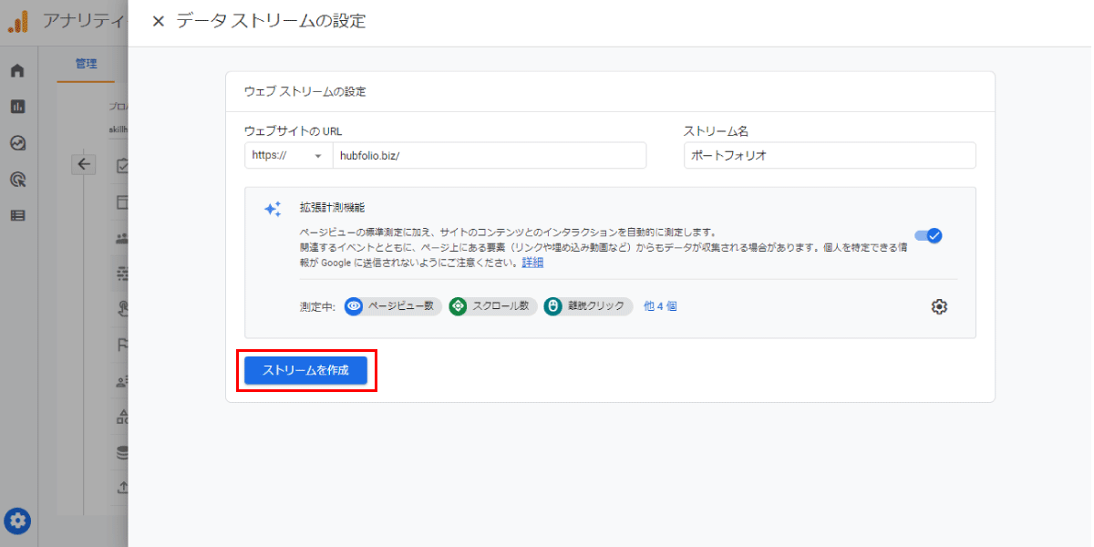This screenshot has height=547, width=1094.
Task: Click the データ ストリームの設定 title
Action: [x=271, y=22]
